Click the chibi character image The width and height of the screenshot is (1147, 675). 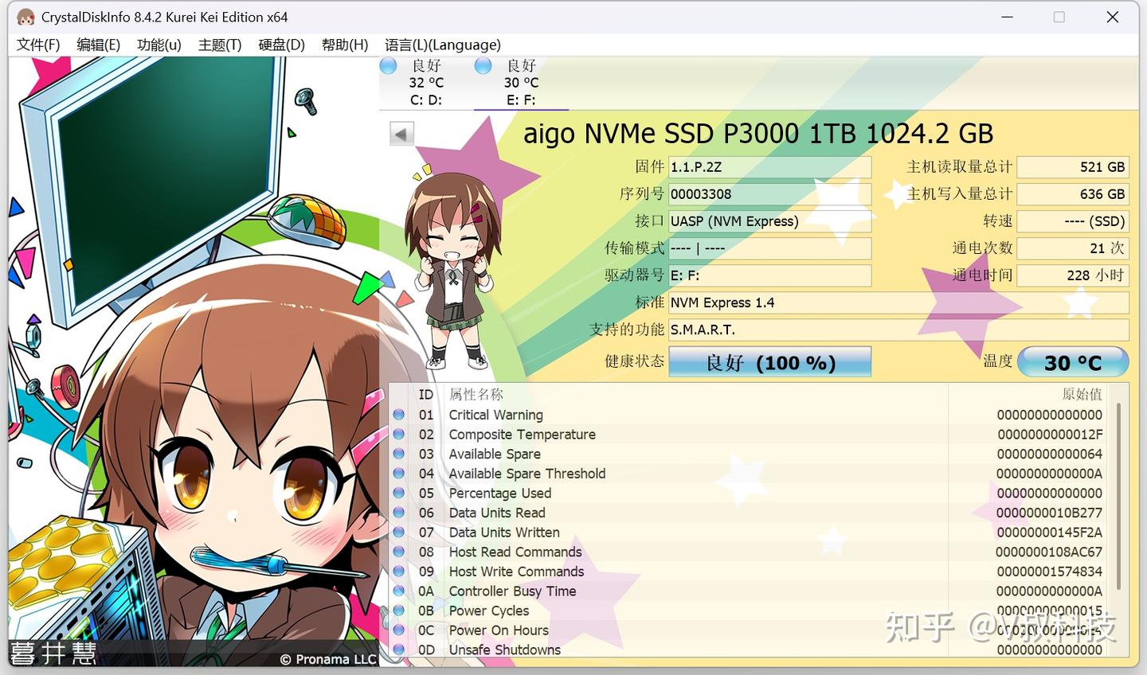tap(455, 269)
